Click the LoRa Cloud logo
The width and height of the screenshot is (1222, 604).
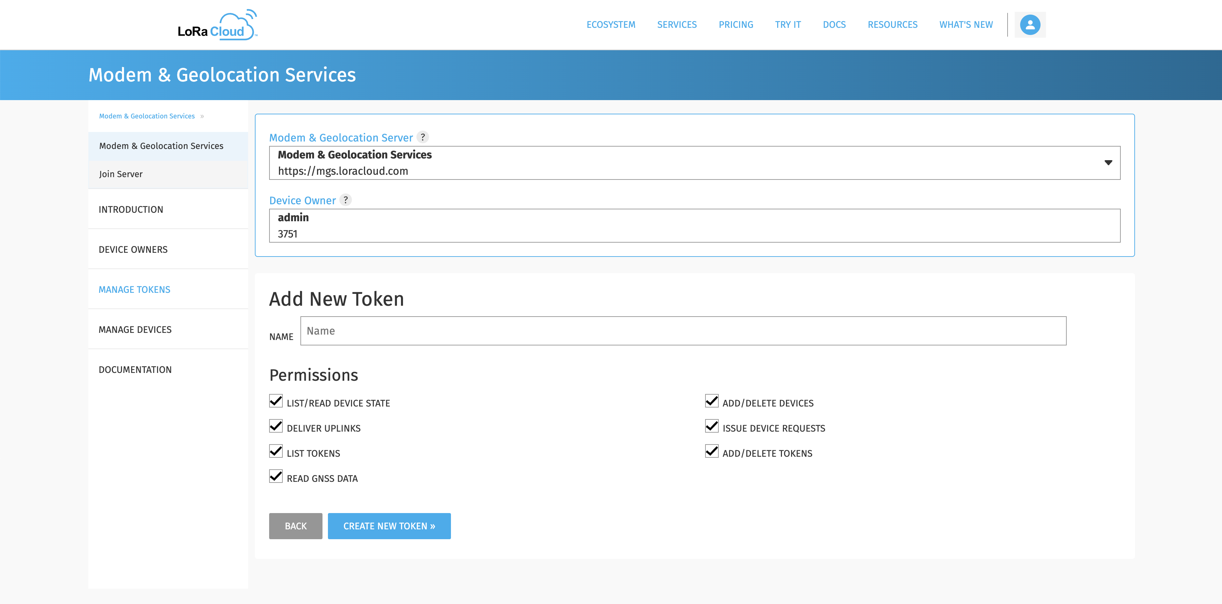tap(217, 25)
